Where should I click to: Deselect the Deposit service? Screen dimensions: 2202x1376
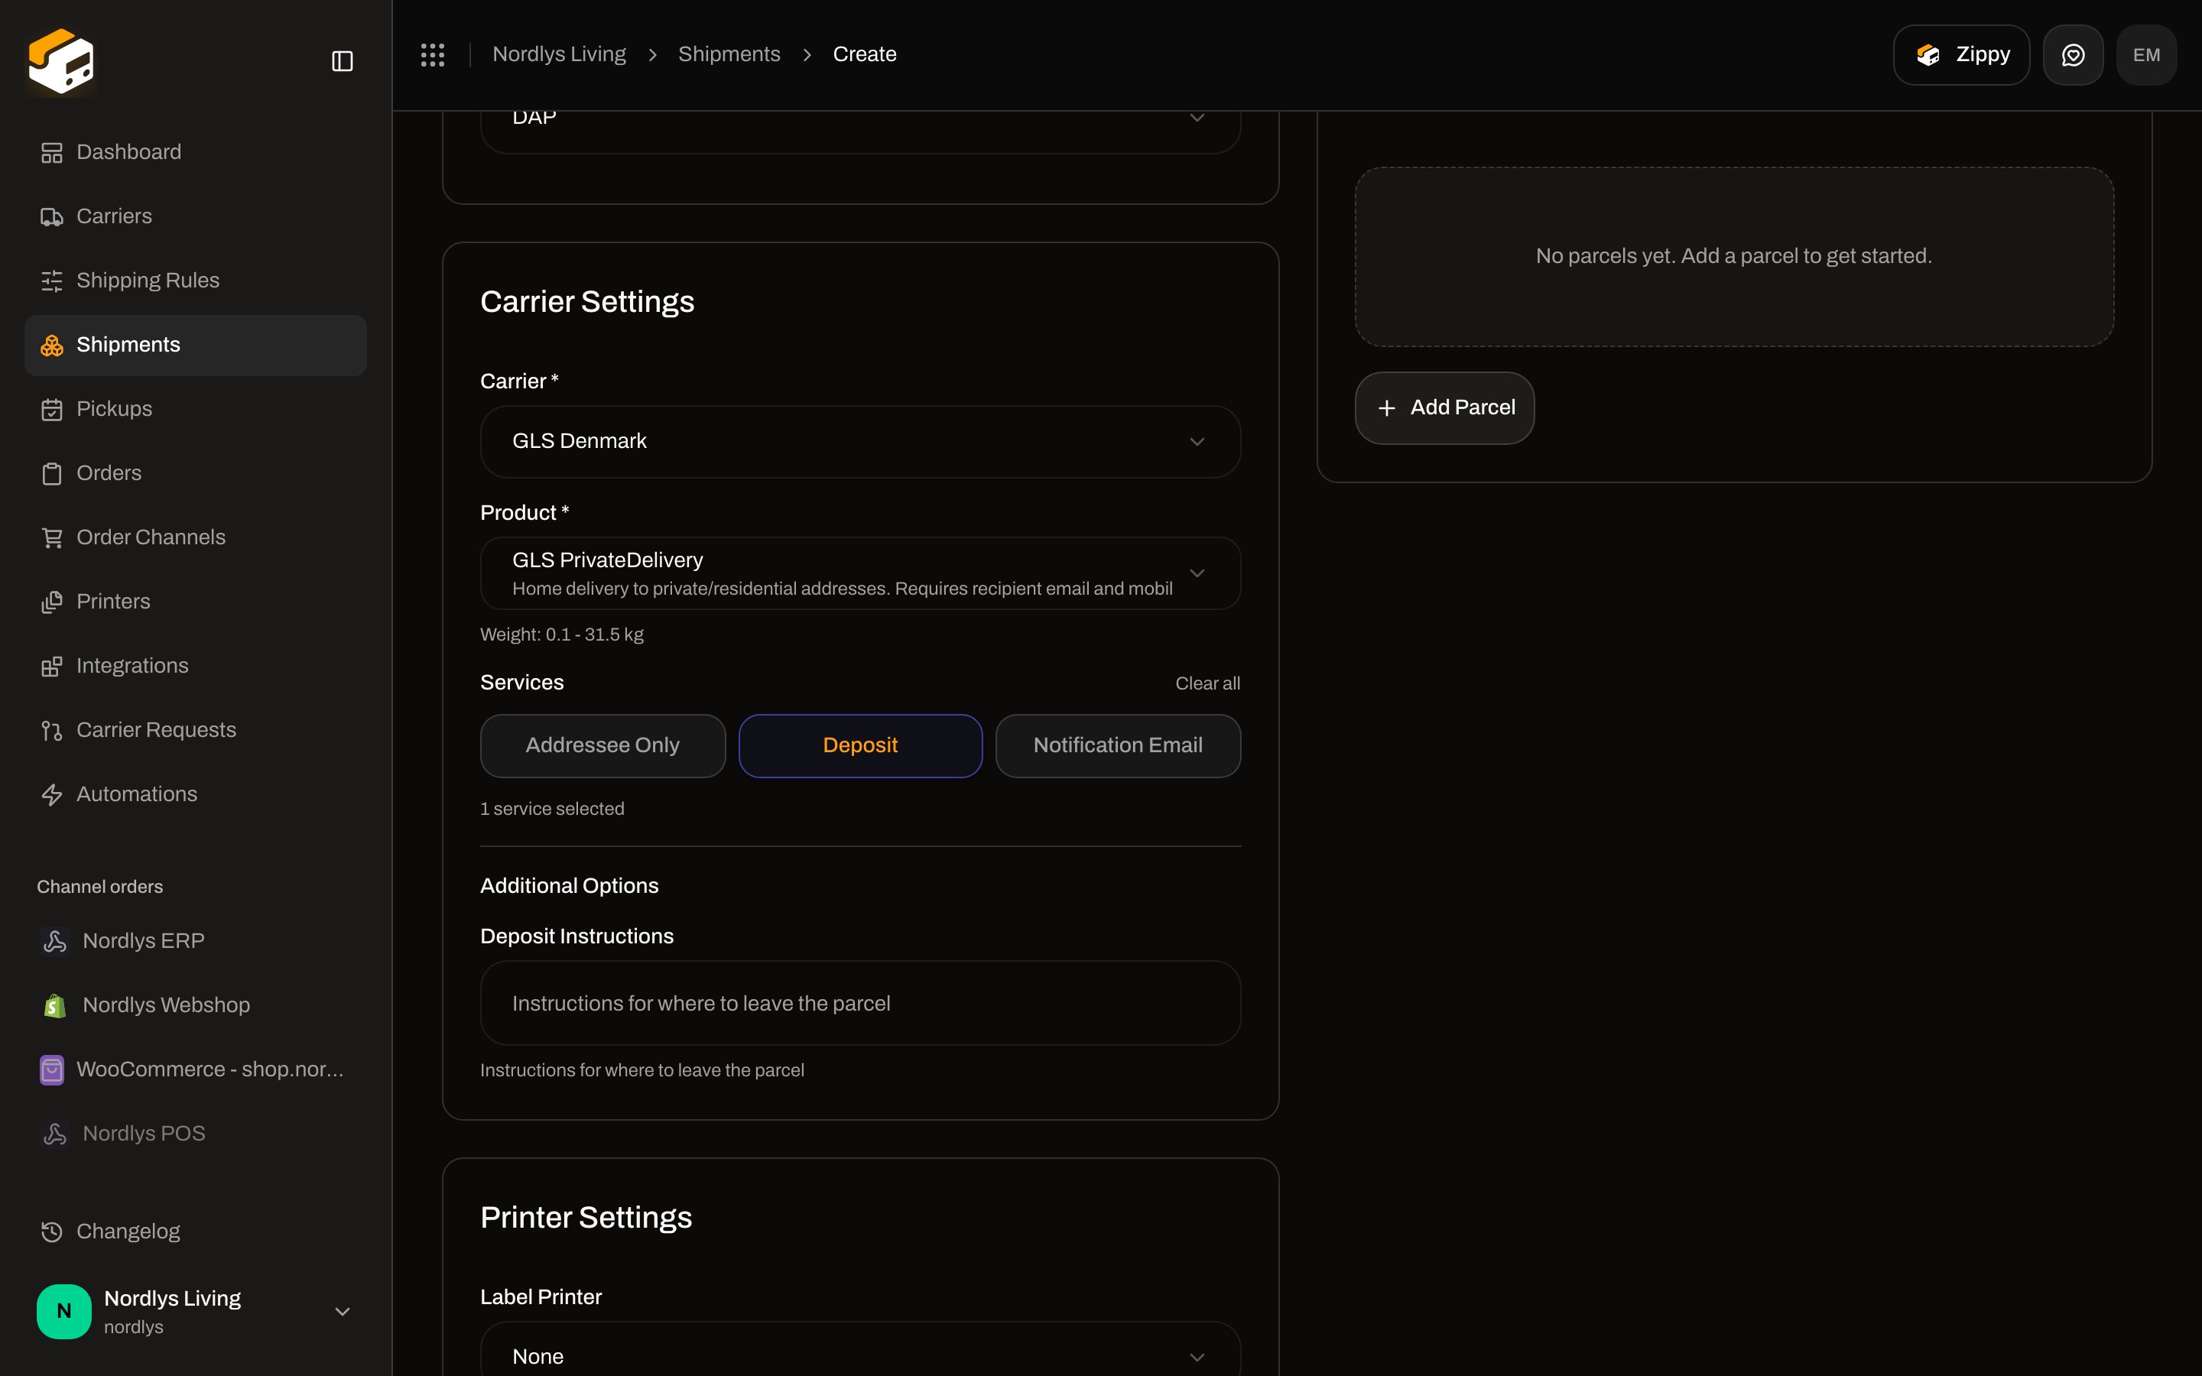(x=860, y=745)
